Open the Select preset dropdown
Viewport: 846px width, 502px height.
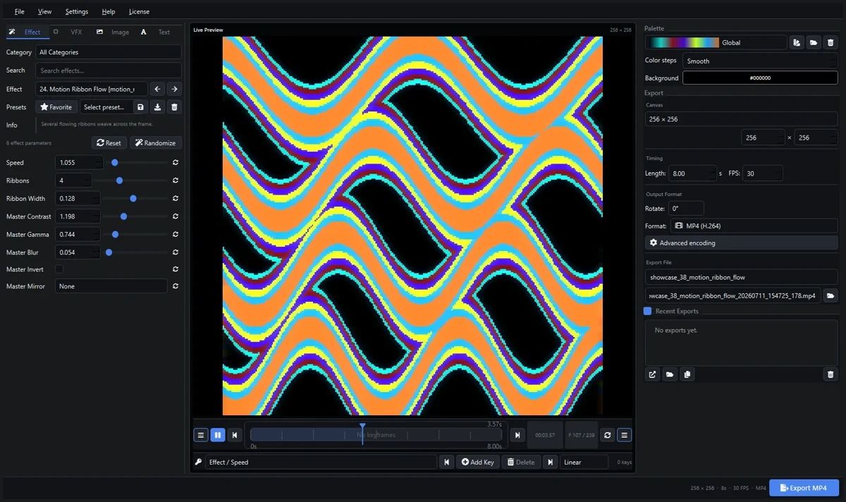coord(105,107)
